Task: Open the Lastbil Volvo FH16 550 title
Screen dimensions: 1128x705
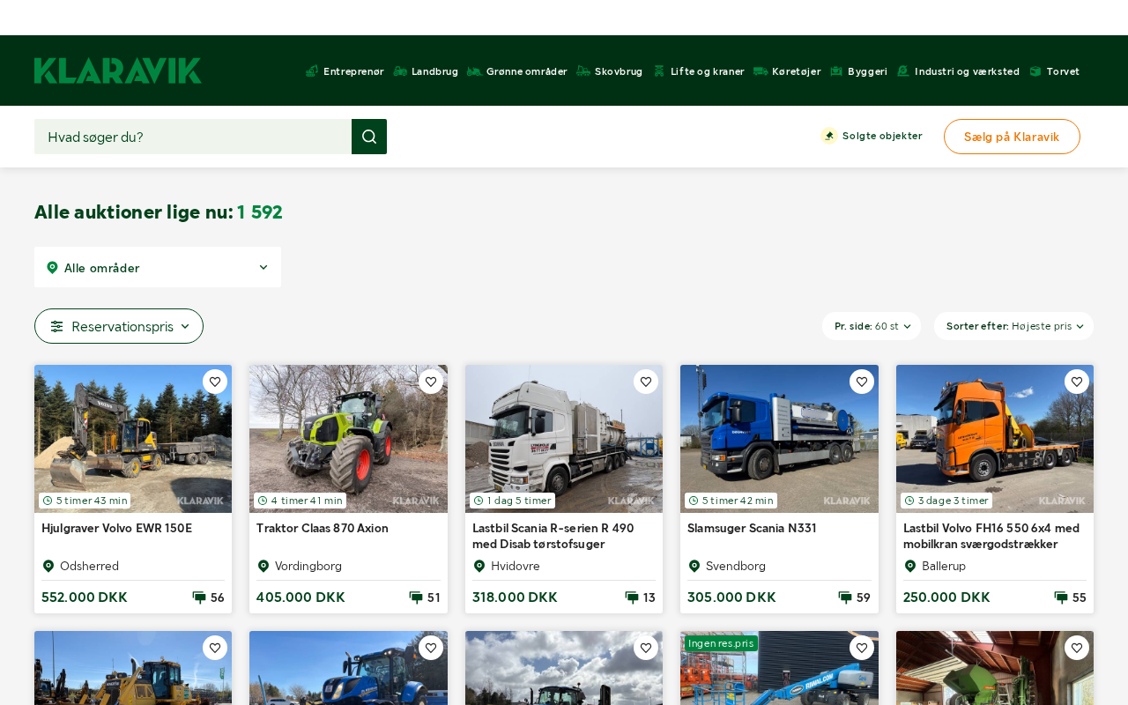Action: coord(991,536)
